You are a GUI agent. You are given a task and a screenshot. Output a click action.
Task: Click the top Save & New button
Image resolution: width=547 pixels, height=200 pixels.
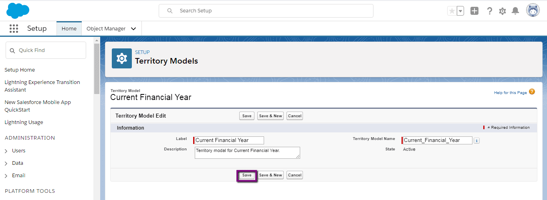pyautogui.click(x=270, y=116)
